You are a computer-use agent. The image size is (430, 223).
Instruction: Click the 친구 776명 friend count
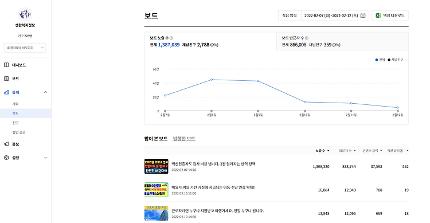[x=25, y=36]
